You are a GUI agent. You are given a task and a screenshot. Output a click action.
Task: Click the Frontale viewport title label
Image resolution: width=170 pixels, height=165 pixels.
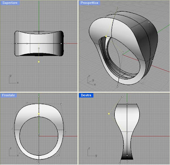(x=8, y=95)
